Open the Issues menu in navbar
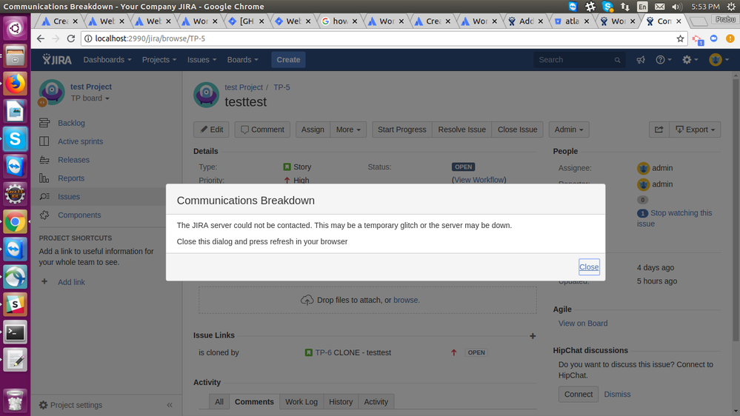740x416 pixels. 201,59
